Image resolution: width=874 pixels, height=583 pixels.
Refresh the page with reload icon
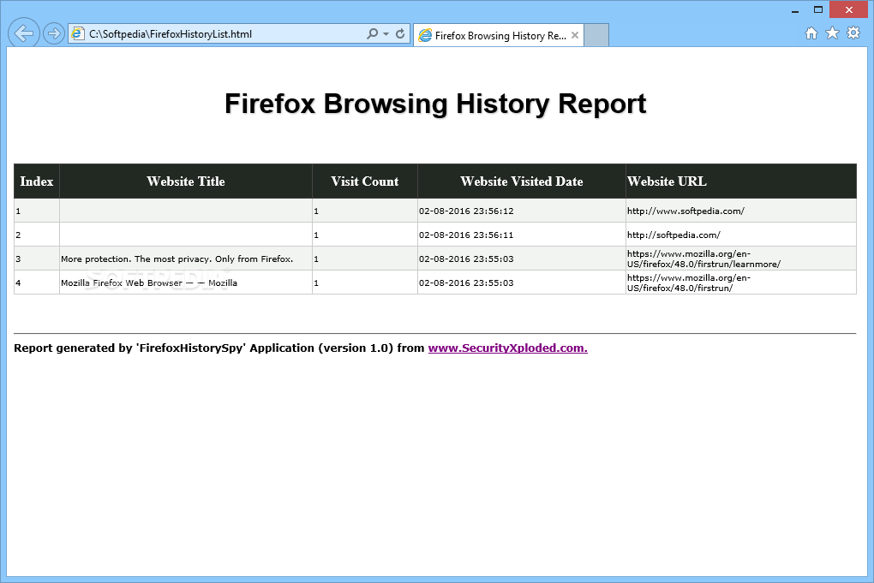(399, 34)
